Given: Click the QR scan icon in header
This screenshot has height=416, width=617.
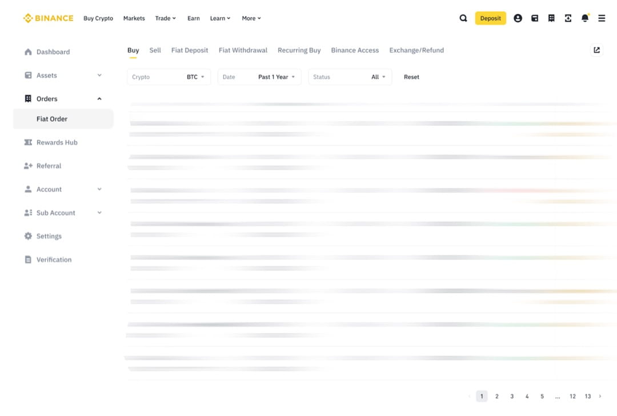Looking at the screenshot, I should [x=568, y=18].
